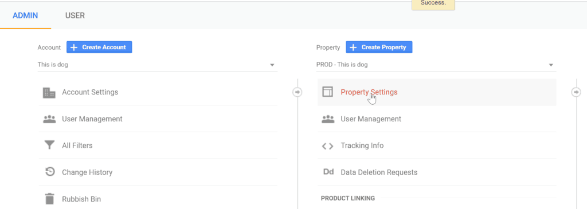The image size is (587, 209).
Task: Open the 'PROD - This is dog' property dropdown
Action: click(x=436, y=65)
